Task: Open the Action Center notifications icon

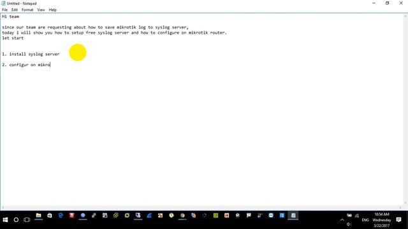Action: 398,220
